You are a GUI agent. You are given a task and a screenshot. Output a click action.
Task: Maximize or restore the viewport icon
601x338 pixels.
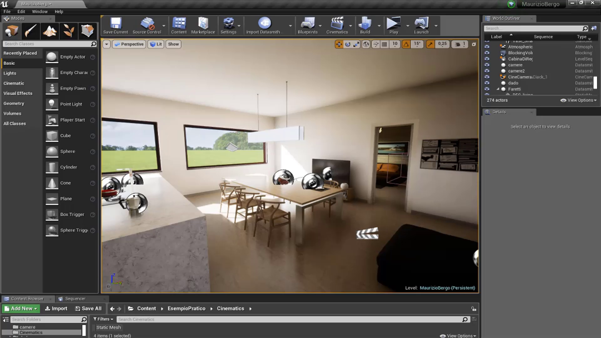coord(474,44)
